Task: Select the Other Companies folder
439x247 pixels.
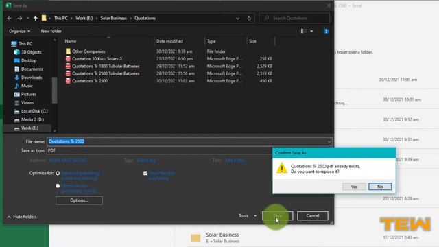Action: click(x=88, y=51)
